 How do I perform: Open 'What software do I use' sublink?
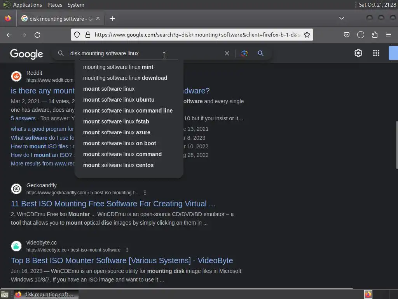43,138
